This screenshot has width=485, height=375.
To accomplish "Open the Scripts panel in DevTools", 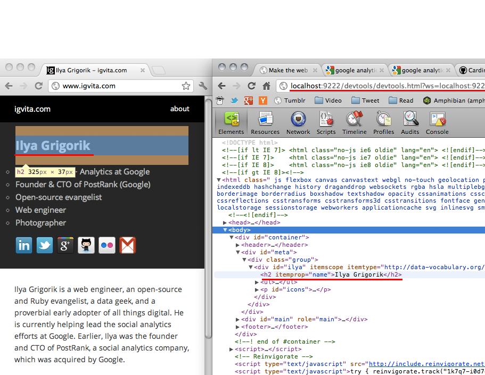I will 326,123.
